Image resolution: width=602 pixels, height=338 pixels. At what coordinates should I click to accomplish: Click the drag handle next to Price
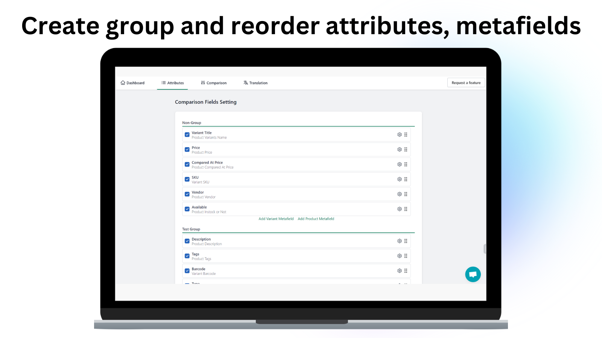pos(406,149)
